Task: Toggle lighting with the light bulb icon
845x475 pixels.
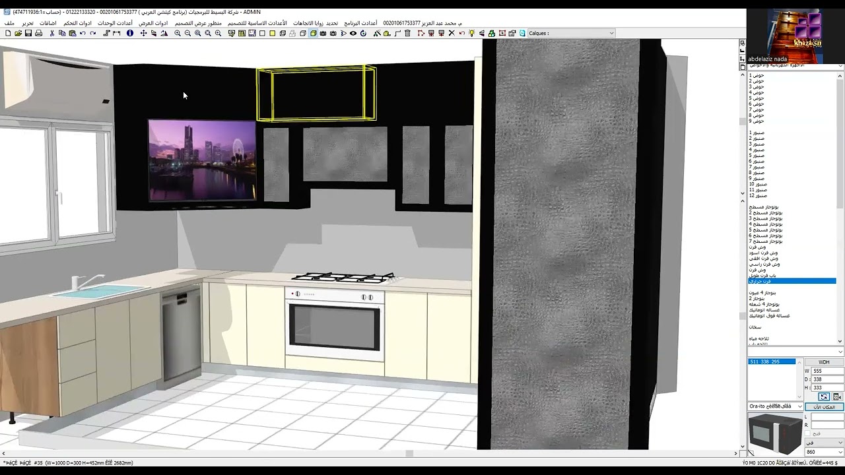Action: coord(471,33)
